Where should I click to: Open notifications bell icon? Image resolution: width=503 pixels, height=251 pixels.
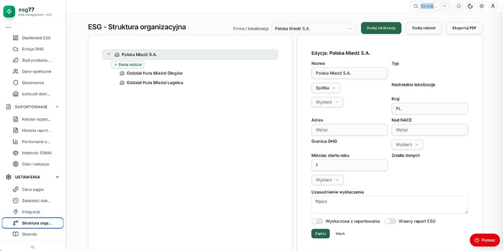[459, 6]
